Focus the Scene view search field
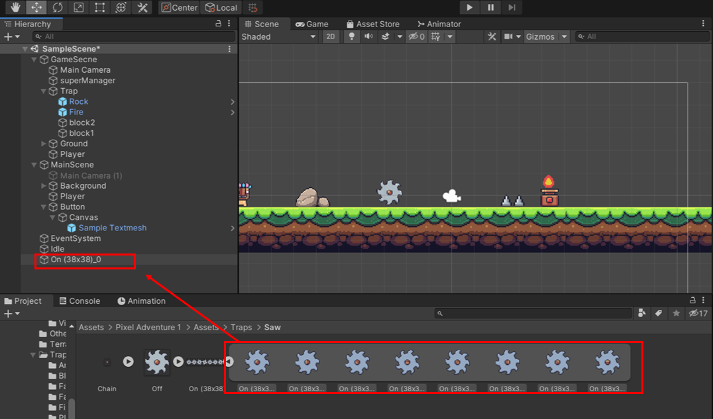The height and width of the screenshot is (419, 713). [x=642, y=36]
